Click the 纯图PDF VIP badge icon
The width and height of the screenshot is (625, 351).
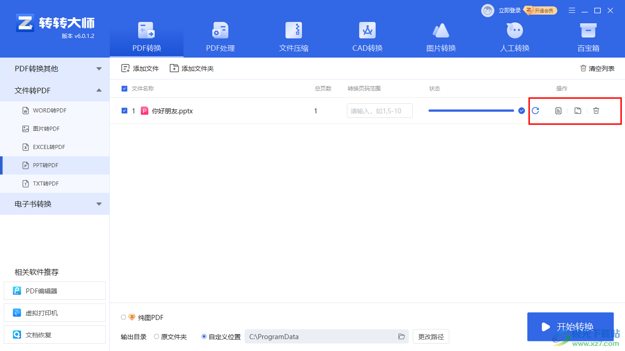132,317
